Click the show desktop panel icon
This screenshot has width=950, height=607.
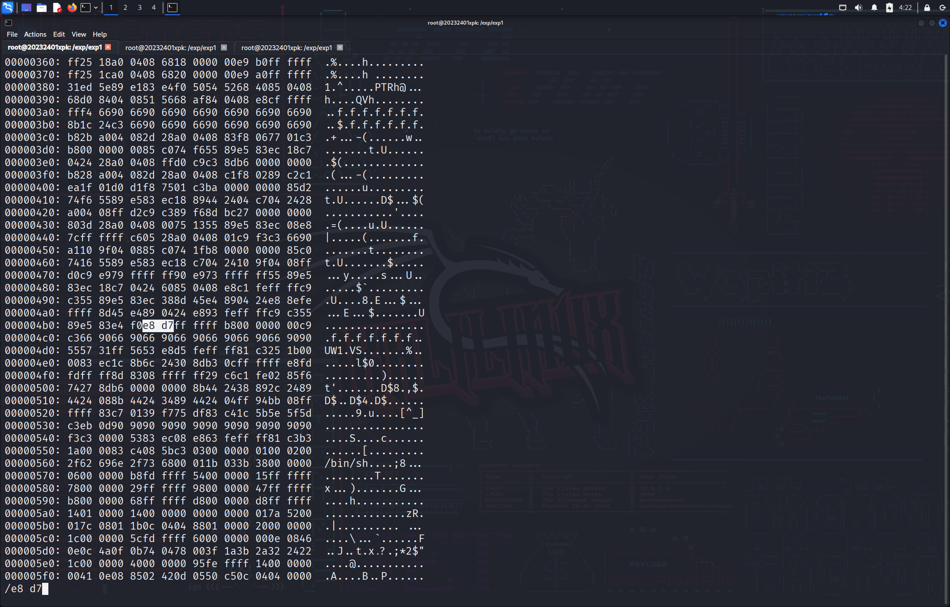coord(26,8)
